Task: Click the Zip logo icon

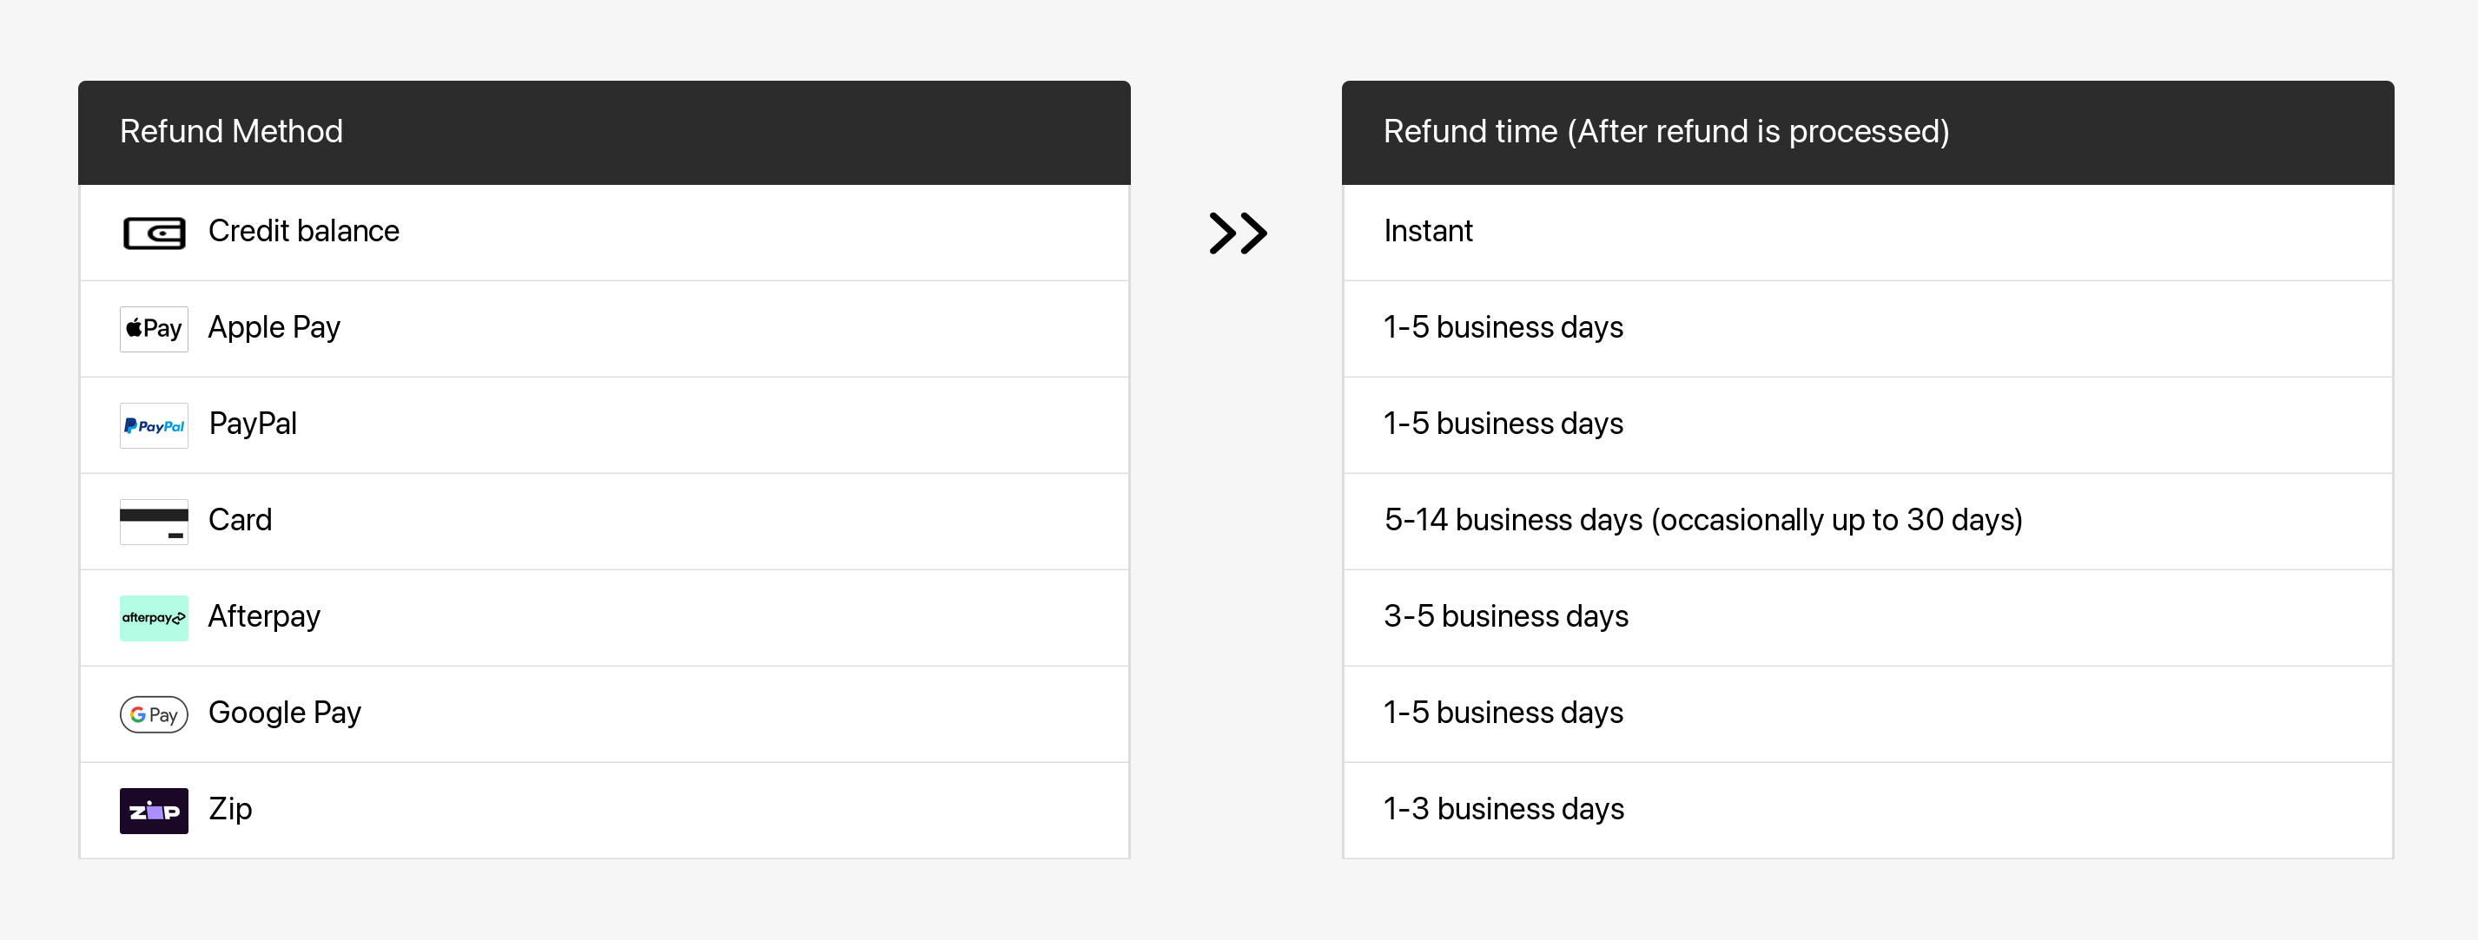Action: 154,811
